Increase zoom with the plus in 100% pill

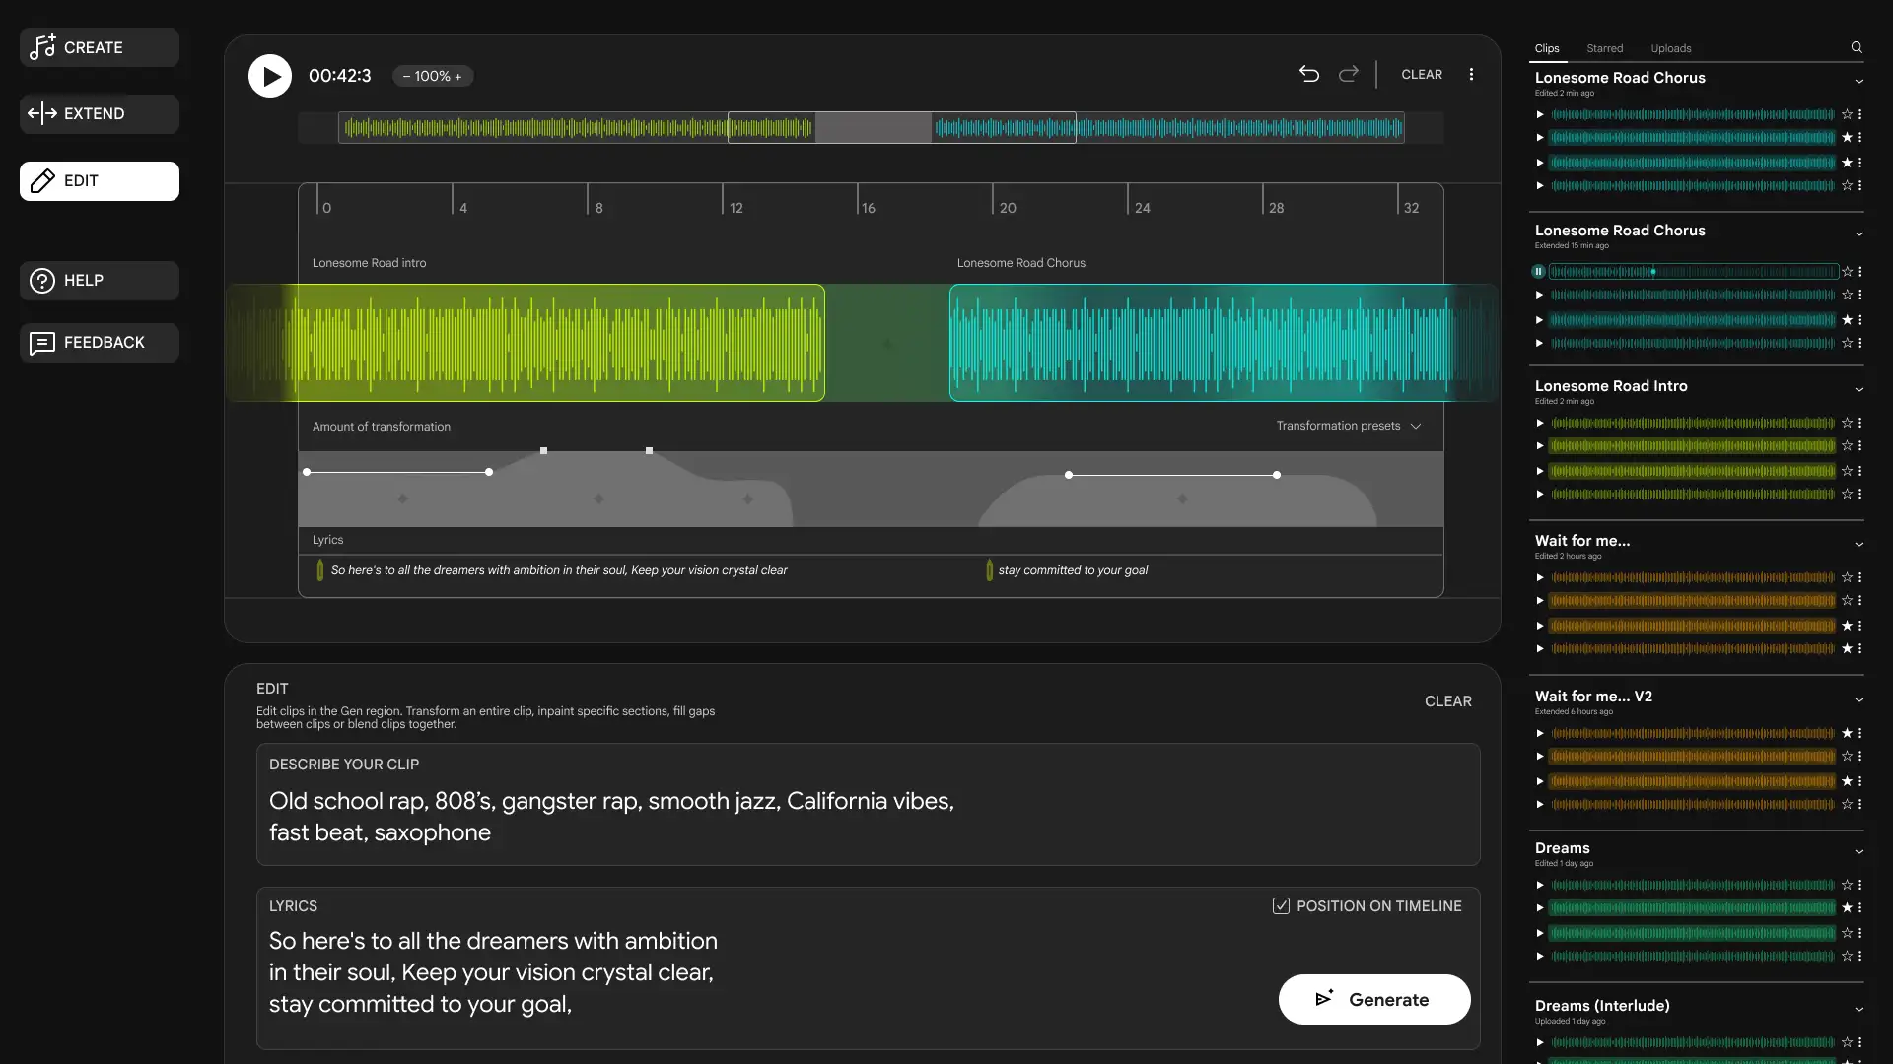[457, 76]
